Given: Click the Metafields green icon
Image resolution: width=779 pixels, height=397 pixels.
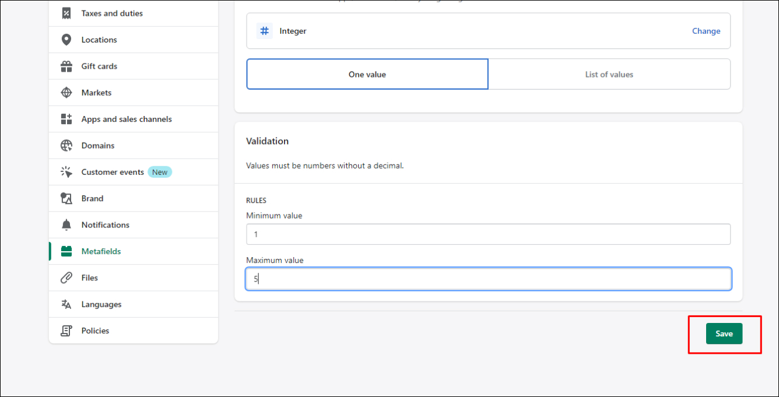Looking at the screenshot, I should click(x=66, y=251).
